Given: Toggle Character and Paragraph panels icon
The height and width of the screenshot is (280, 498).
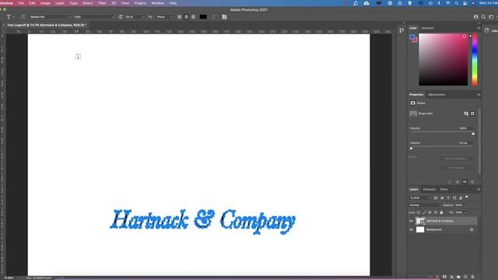Looking at the screenshot, I should [225, 17].
